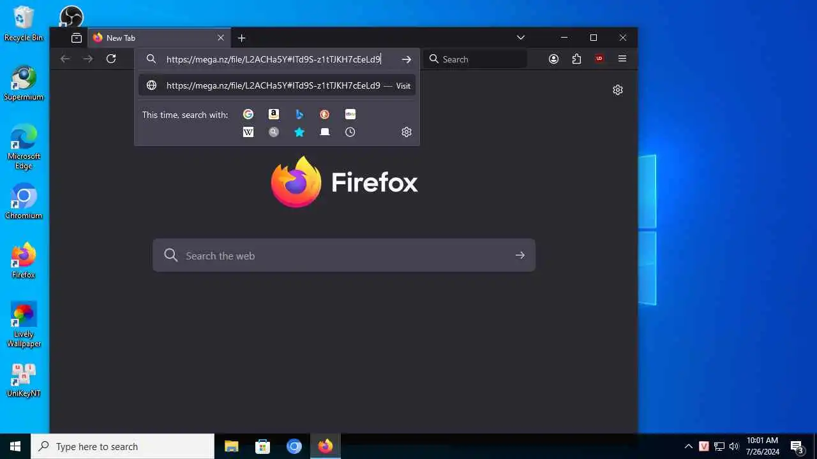Open Recycle Bin desktop icon
This screenshot has width=817, height=459.
point(24,24)
